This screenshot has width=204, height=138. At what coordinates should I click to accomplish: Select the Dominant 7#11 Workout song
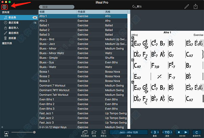point(83,90)
